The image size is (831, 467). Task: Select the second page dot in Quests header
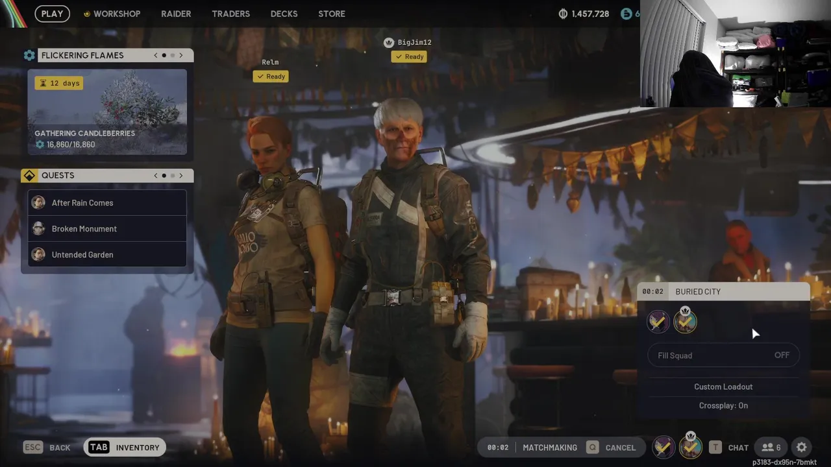[173, 176]
